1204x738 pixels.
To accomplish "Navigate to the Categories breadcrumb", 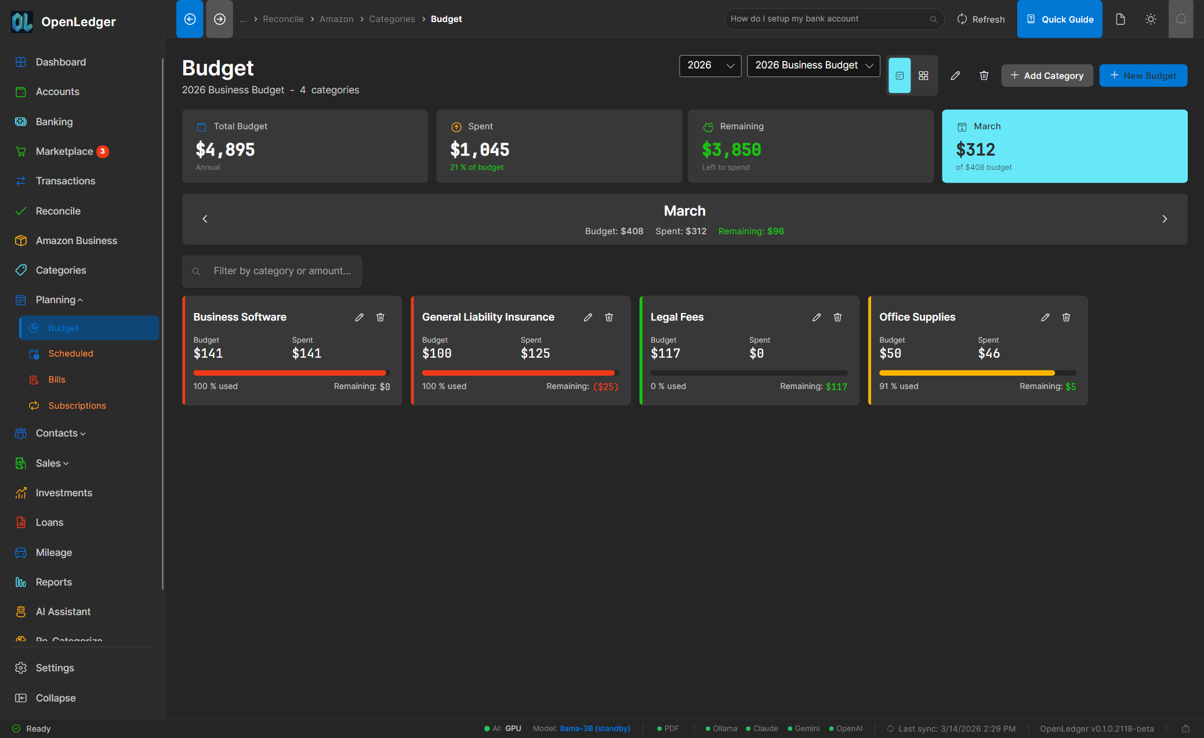I will click(x=392, y=19).
